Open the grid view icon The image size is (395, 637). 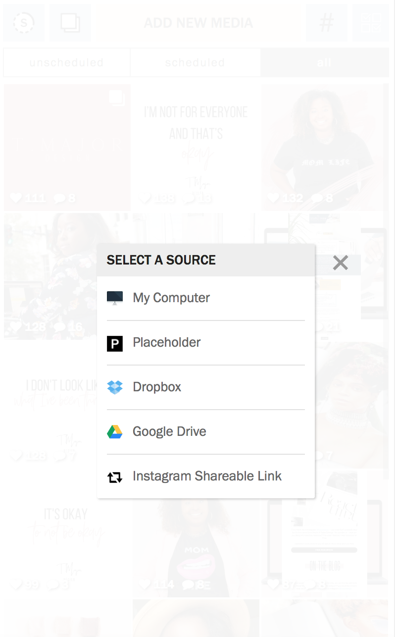point(371,23)
